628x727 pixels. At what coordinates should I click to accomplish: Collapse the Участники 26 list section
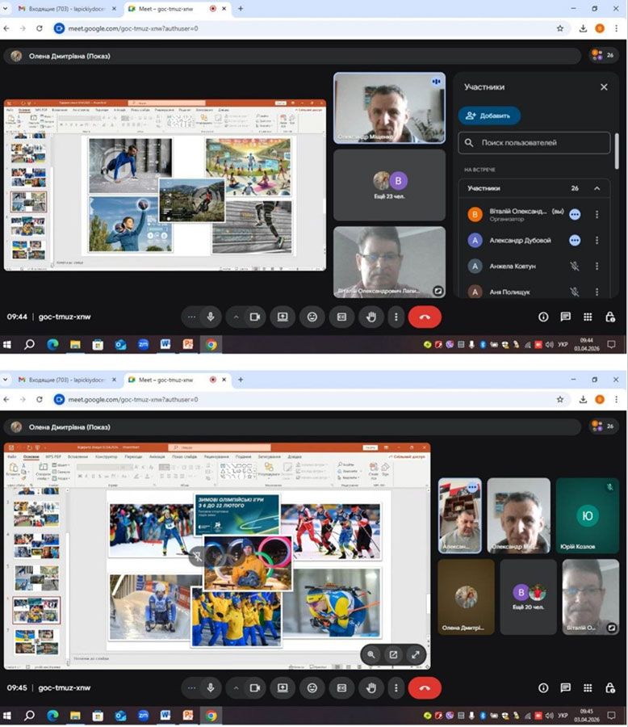[x=597, y=188]
